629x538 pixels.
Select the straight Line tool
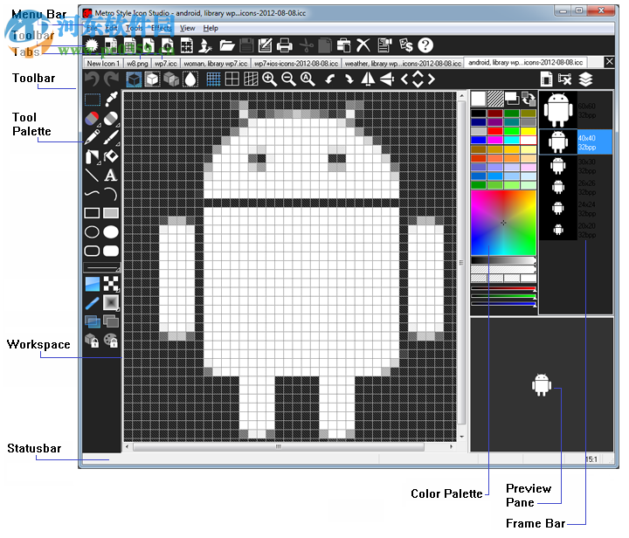[93, 176]
